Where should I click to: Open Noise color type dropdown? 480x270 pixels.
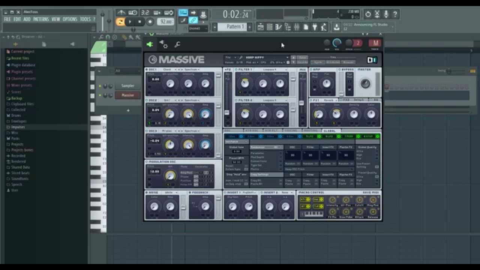(171, 192)
